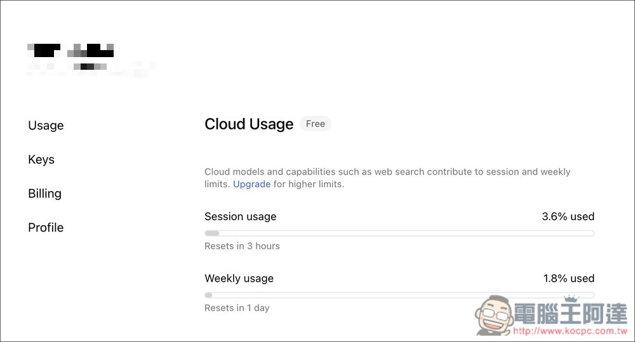Click the blurred email under account name
This screenshot has width=635, height=342.
[91, 68]
